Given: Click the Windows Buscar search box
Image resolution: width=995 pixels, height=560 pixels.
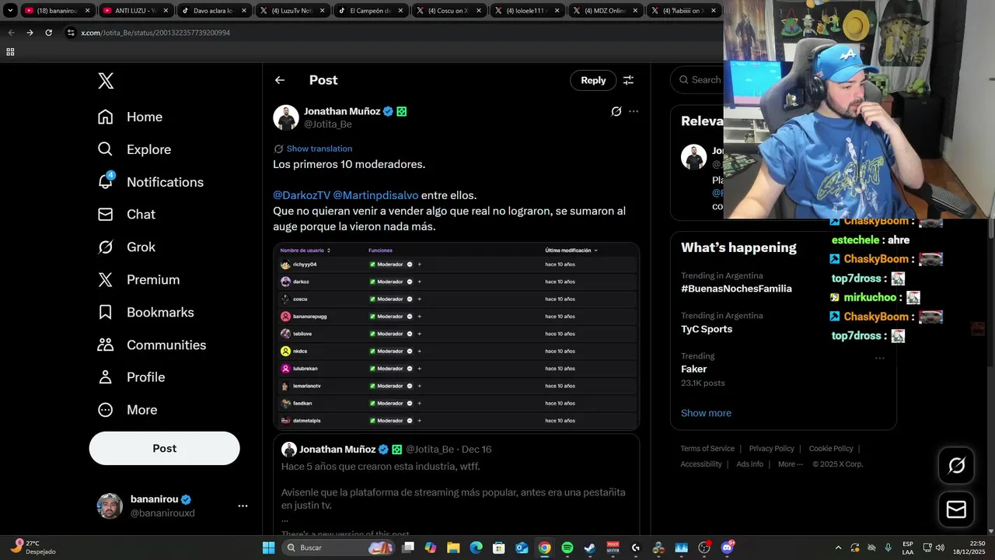Looking at the screenshot, I should (x=339, y=548).
